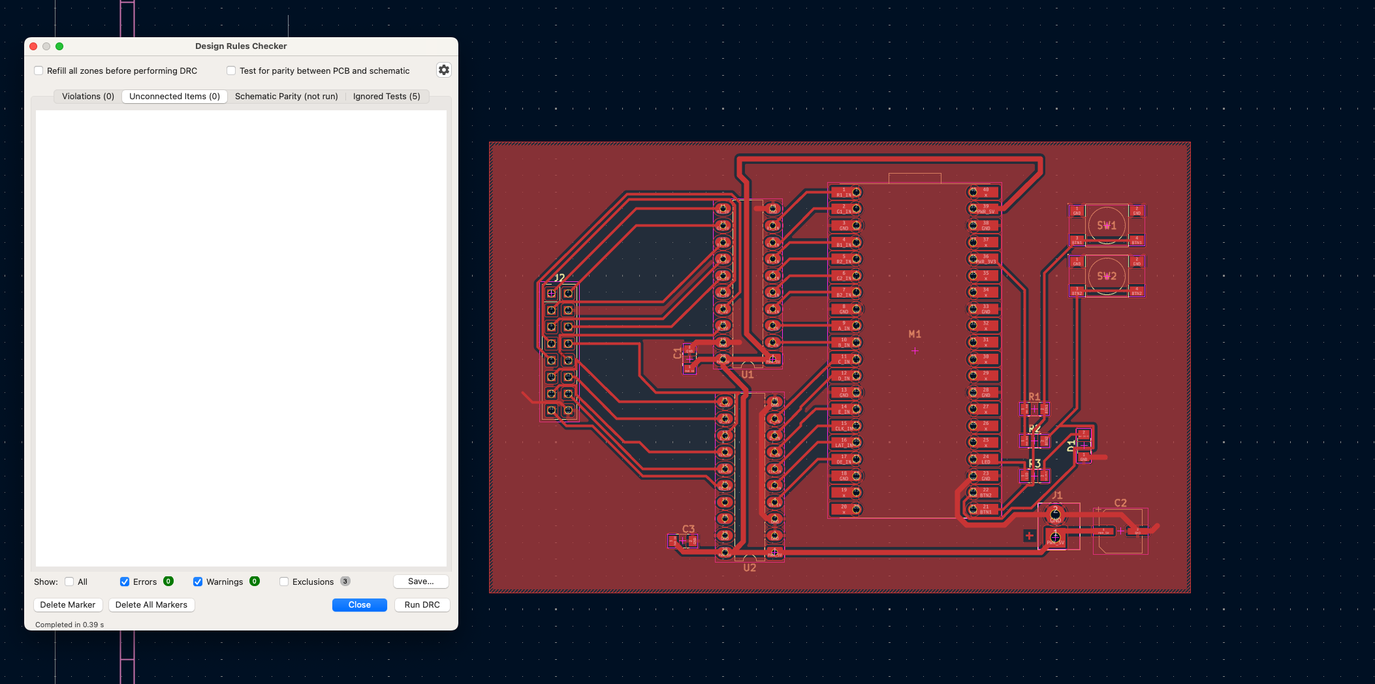Click the J1 connector label
Screen dimensions: 1375x684
click(x=1057, y=495)
